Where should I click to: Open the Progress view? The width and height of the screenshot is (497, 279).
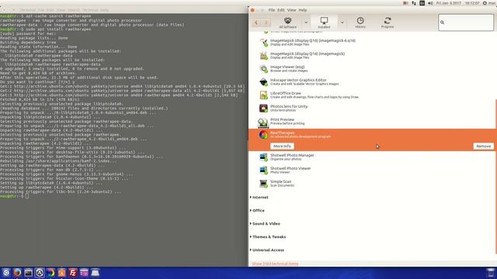click(388, 22)
